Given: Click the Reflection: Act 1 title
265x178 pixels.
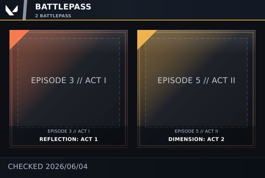Looking at the screenshot, I should click(x=69, y=139).
